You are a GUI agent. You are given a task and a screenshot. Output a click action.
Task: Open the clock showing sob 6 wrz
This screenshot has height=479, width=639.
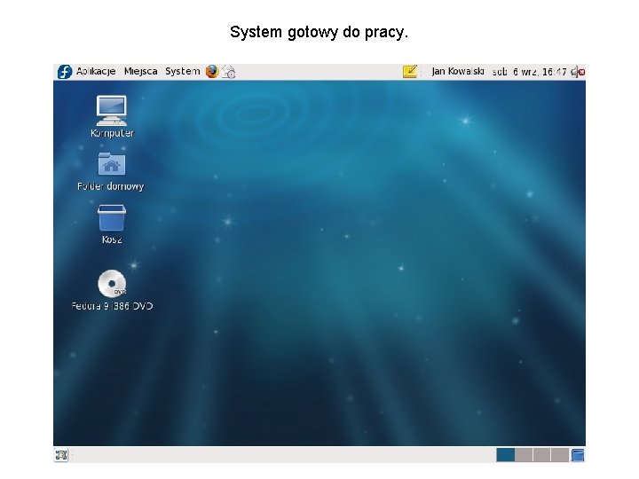click(529, 72)
